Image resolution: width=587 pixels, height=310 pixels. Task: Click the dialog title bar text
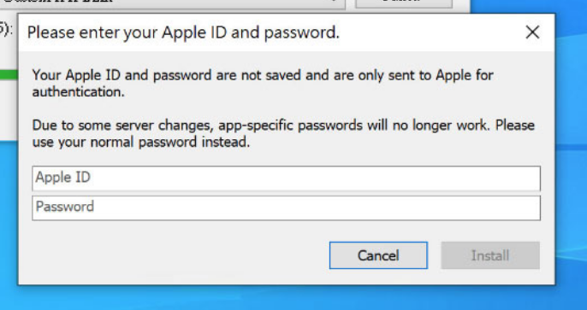point(183,32)
